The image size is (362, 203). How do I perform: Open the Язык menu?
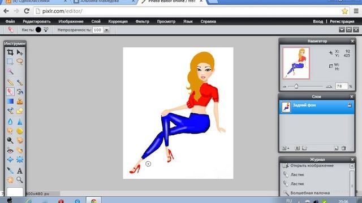pos(188,21)
